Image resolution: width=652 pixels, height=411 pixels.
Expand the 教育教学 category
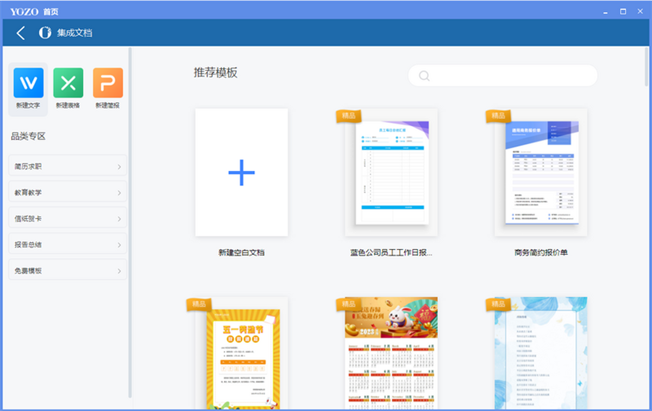[67, 192]
